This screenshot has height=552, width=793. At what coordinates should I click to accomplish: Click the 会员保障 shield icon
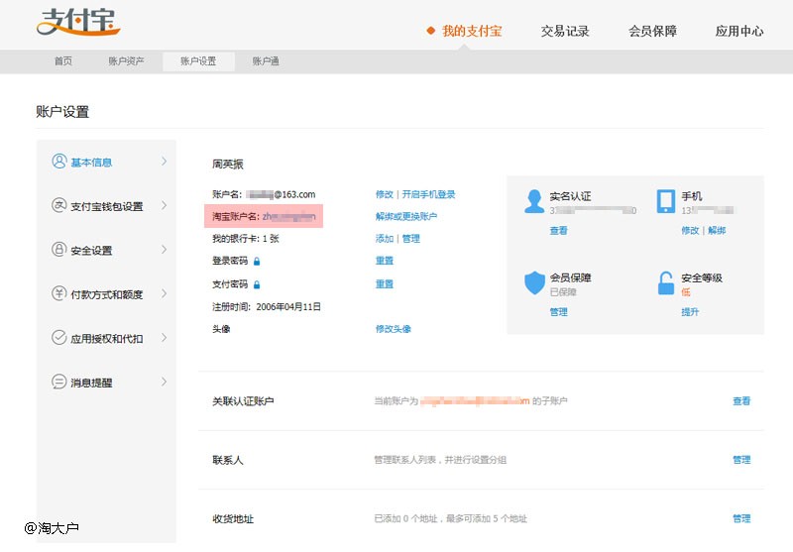[x=534, y=282]
